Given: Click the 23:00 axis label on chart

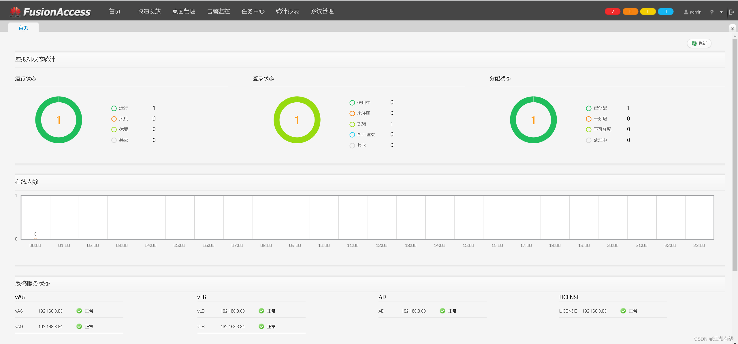Looking at the screenshot, I should [x=699, y=245].
